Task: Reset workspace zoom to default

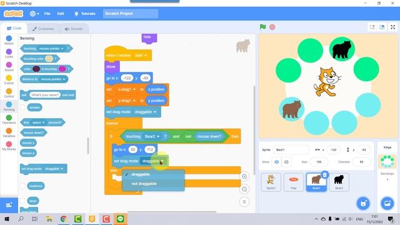Action: coord(244,202)
